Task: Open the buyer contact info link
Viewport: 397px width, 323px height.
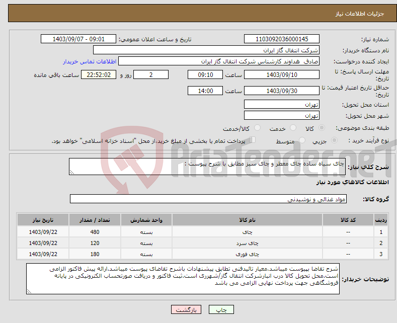Action: [x=90, y=61]
